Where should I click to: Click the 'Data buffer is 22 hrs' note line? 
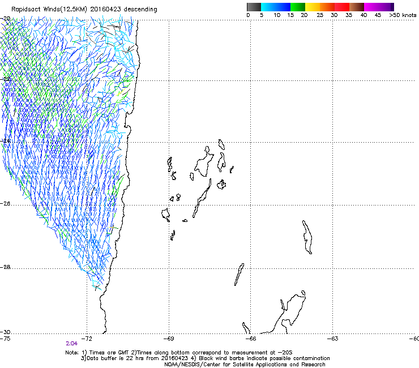(205, 358)
